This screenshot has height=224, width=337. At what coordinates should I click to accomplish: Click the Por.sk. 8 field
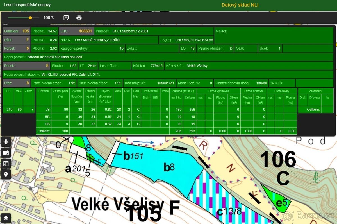[26, 66]
